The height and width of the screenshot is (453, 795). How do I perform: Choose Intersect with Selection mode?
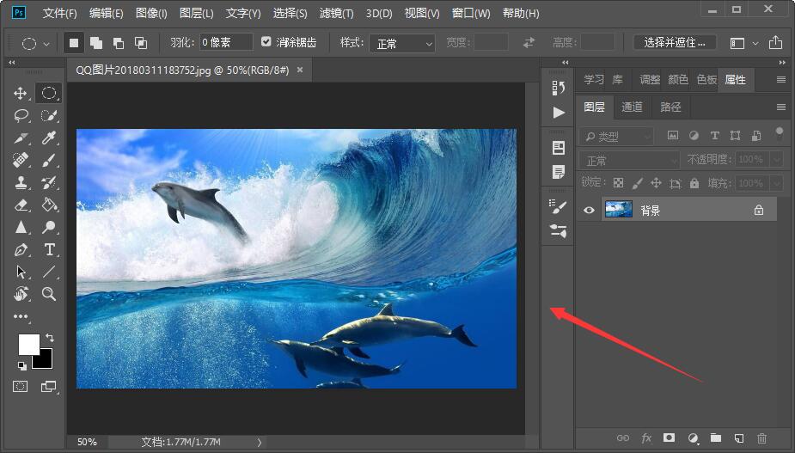click(x=141, y=43)
